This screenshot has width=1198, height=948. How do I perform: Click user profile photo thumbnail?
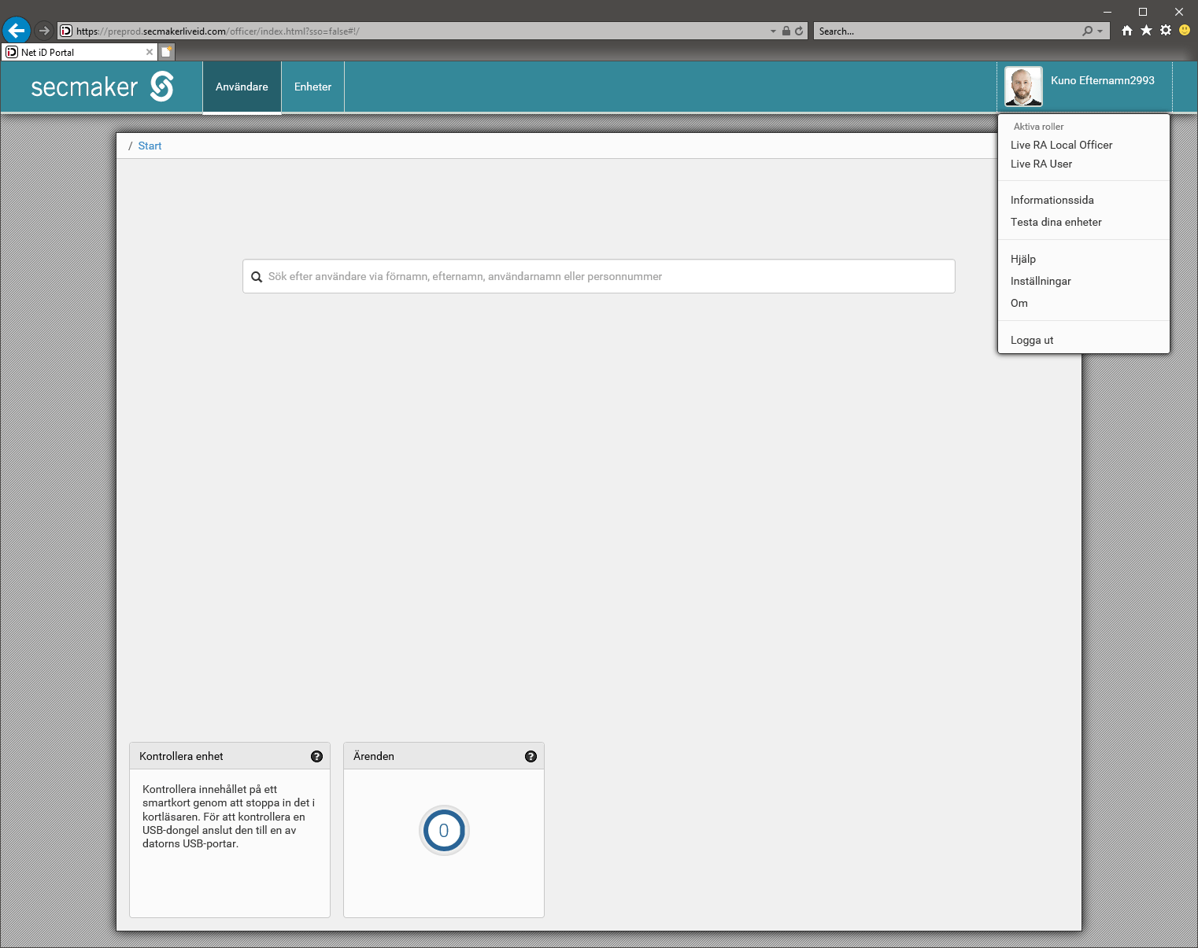(1023, 87)
